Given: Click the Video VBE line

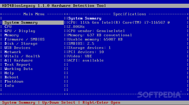Looking at the screenshot, I should [x=80, y=56].
